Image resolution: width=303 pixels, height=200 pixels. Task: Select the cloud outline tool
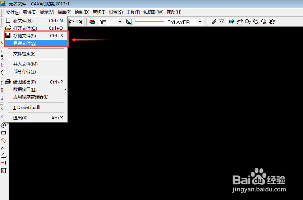coord(4,156)
